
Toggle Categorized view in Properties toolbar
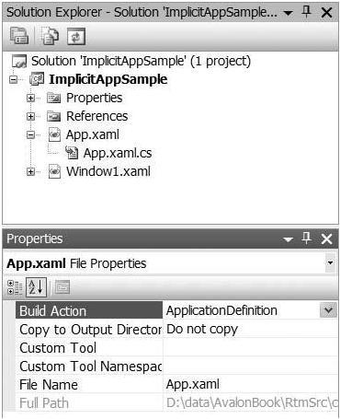pos(15,287)
